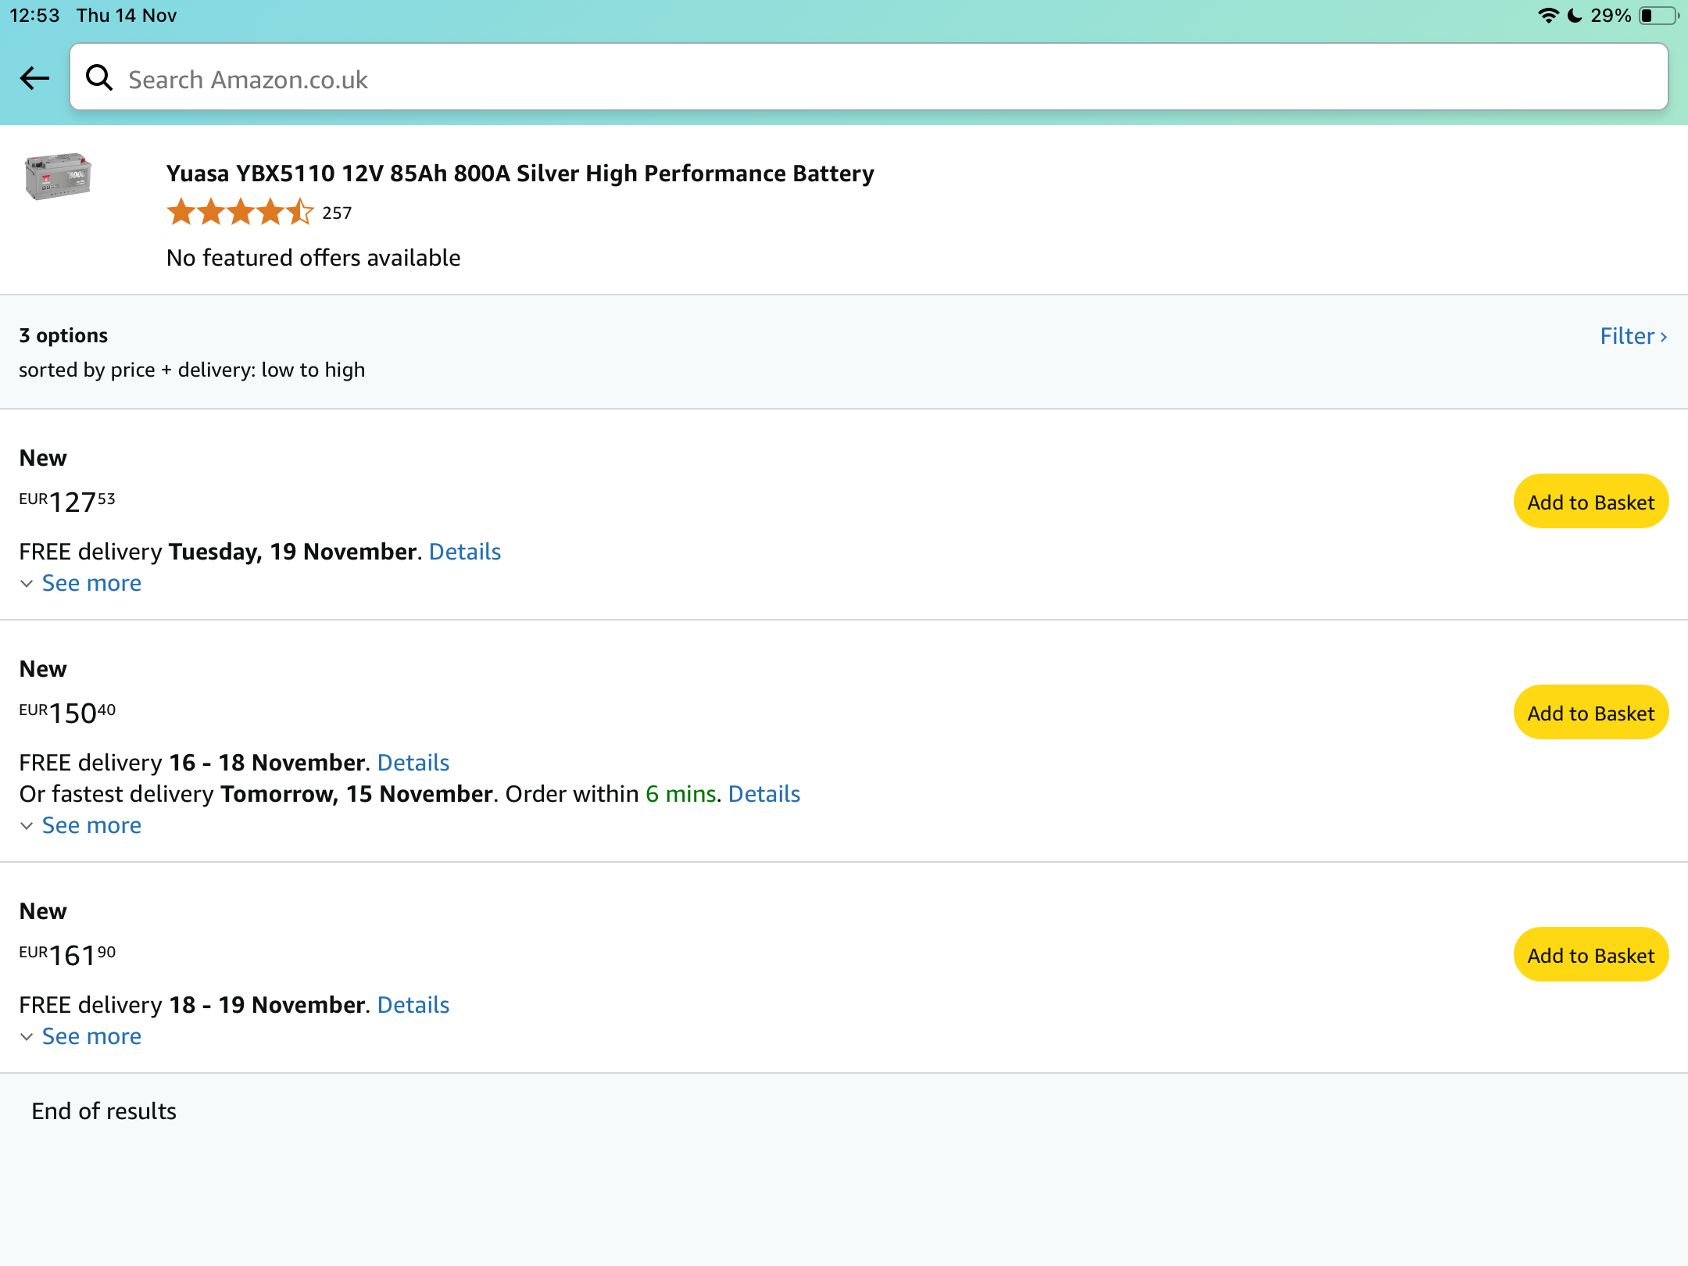Select the EUR 127.53 price

67,501
